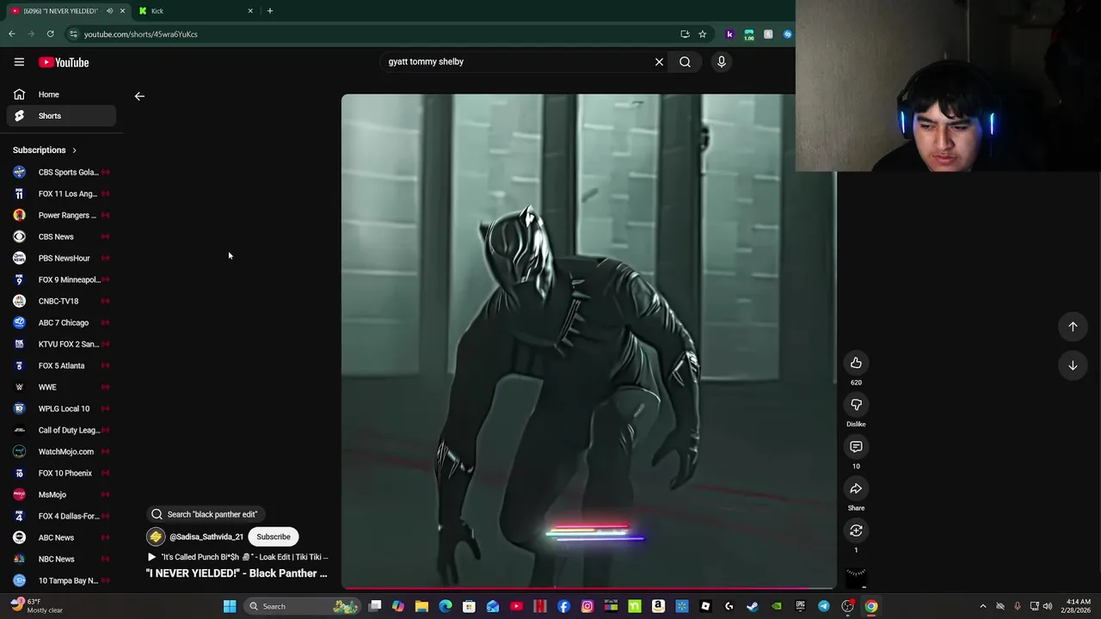Pause the Black Panther Short video
Image resolution: width=1101 pixels, height=619 pixels.
pyautogui.click(x=588, y=341)
